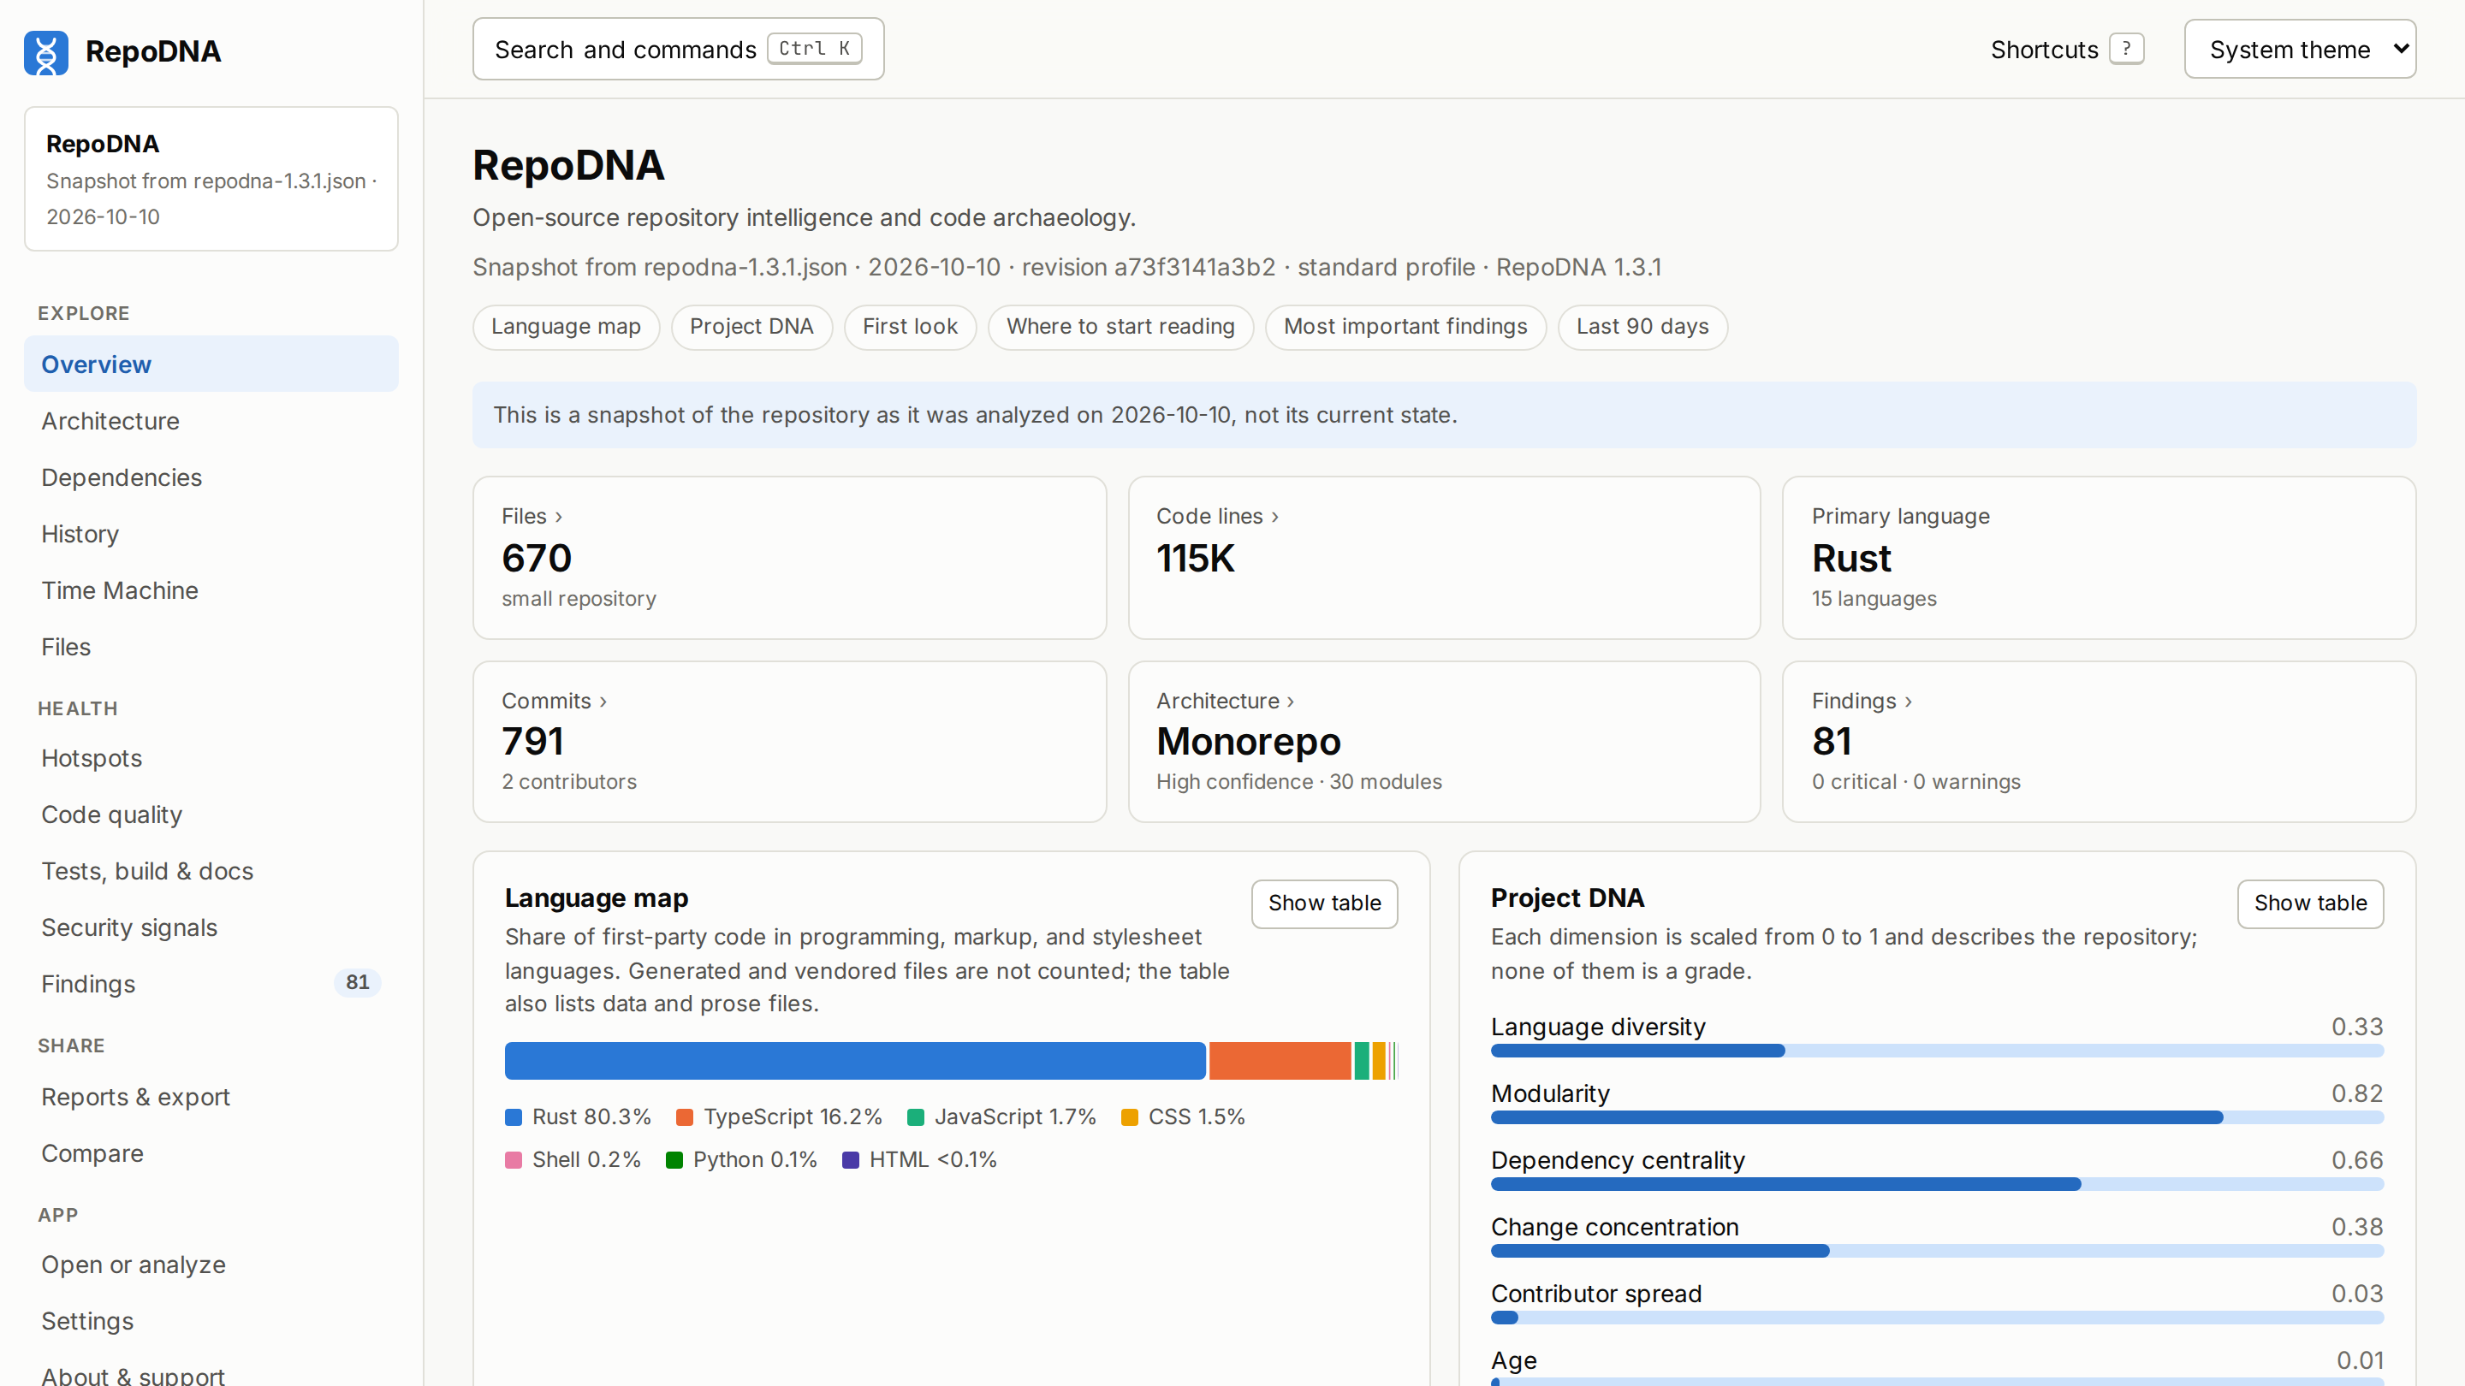
Task: Open the Architecture Monorepo card
Action: pyautogui.click(x=1444, y=741)
